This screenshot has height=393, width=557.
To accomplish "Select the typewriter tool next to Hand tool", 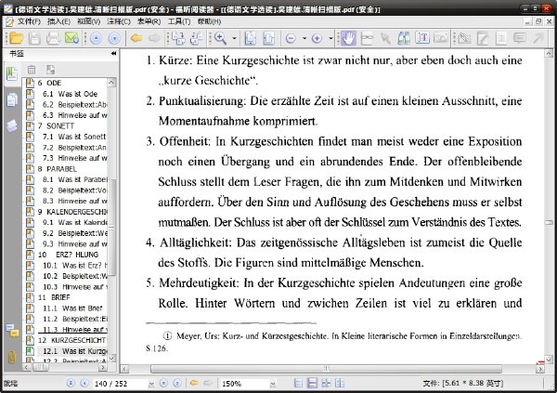I will click(x=367, y=38).
